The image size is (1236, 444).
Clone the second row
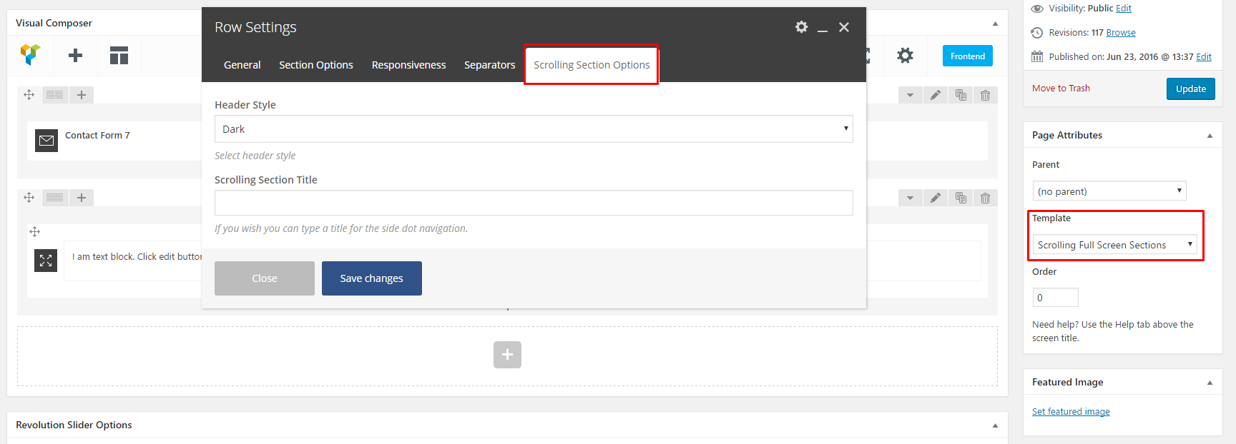click(x=961, y=198)
